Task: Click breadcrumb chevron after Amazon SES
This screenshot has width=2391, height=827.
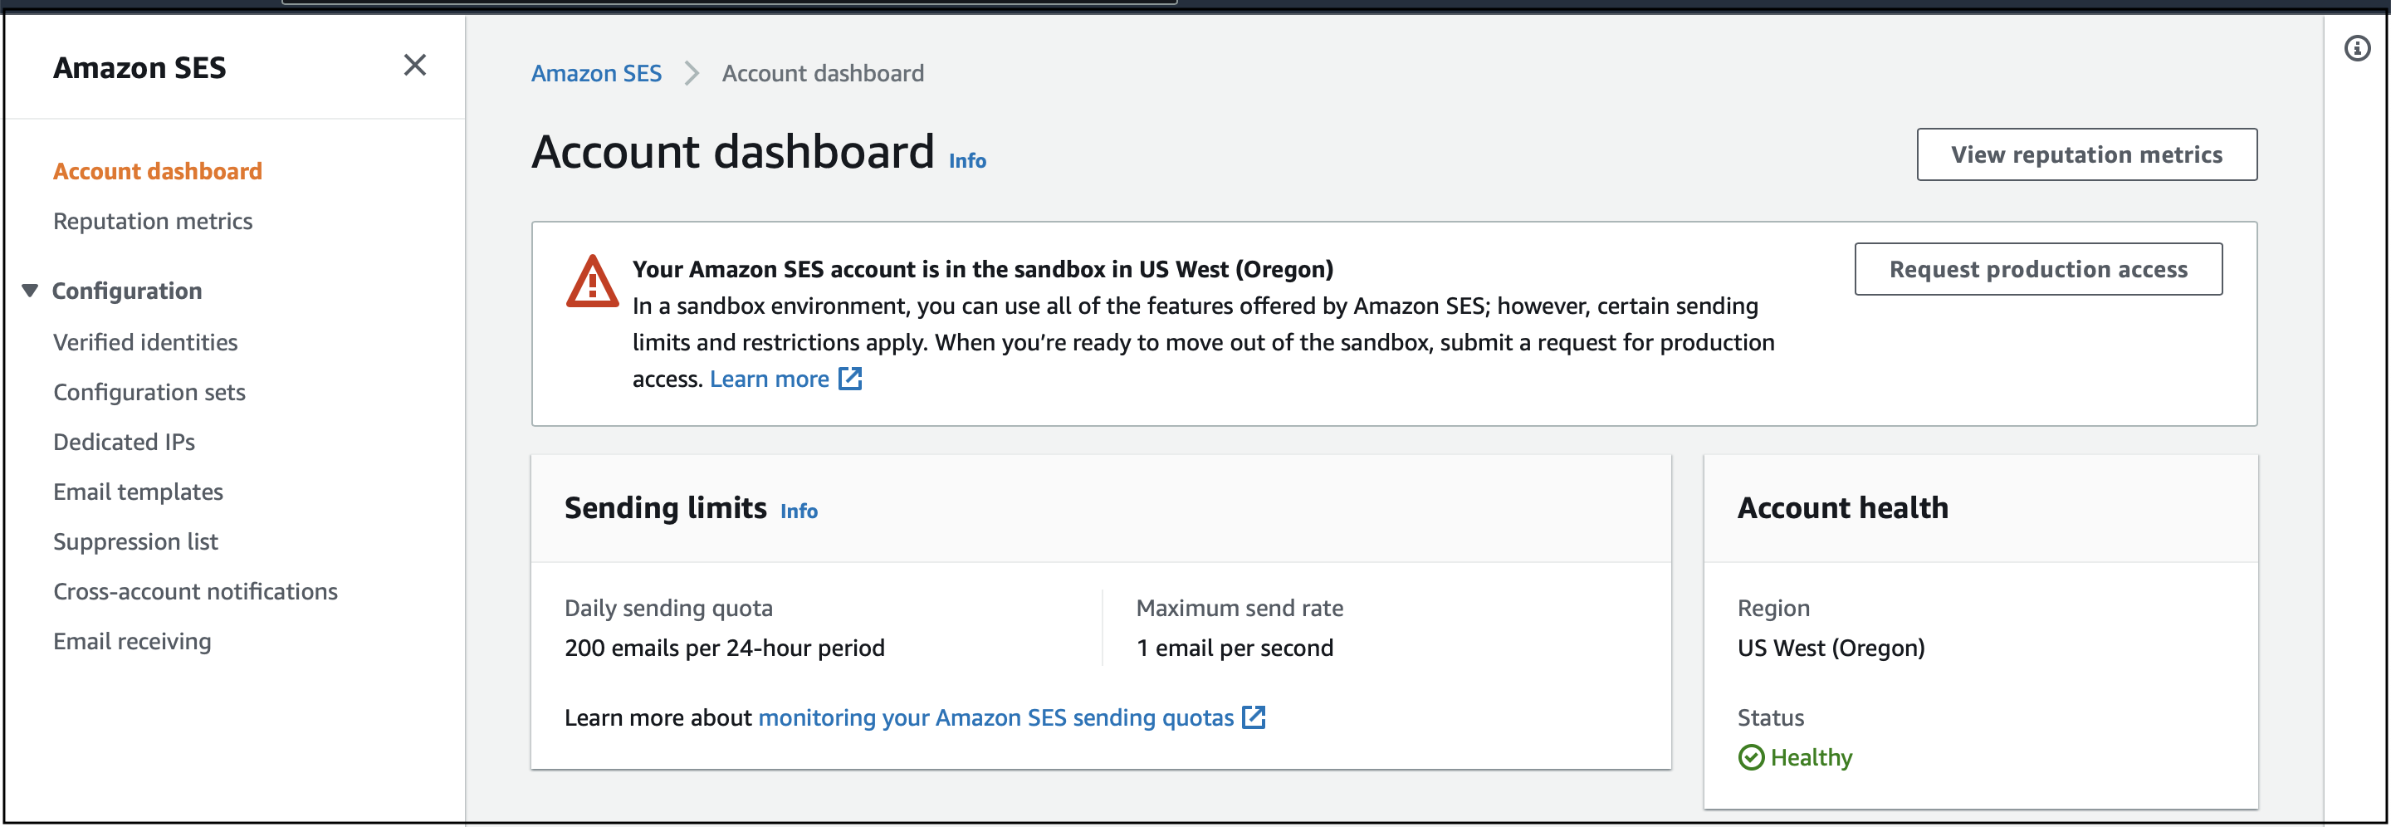Action: click(x=692, y=73)
